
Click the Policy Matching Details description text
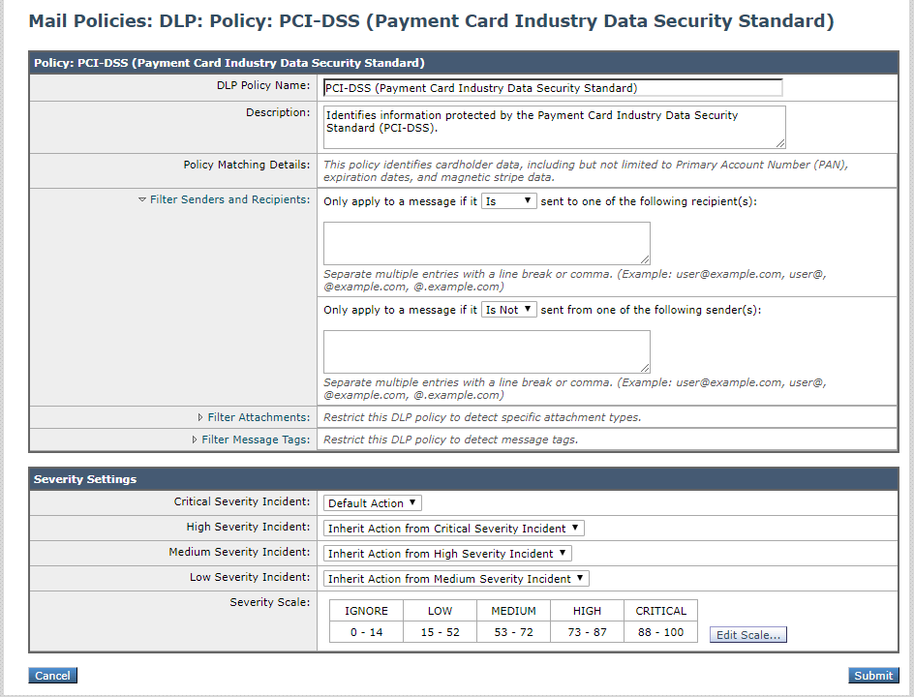pyautogui.click(x=585, y=170)
